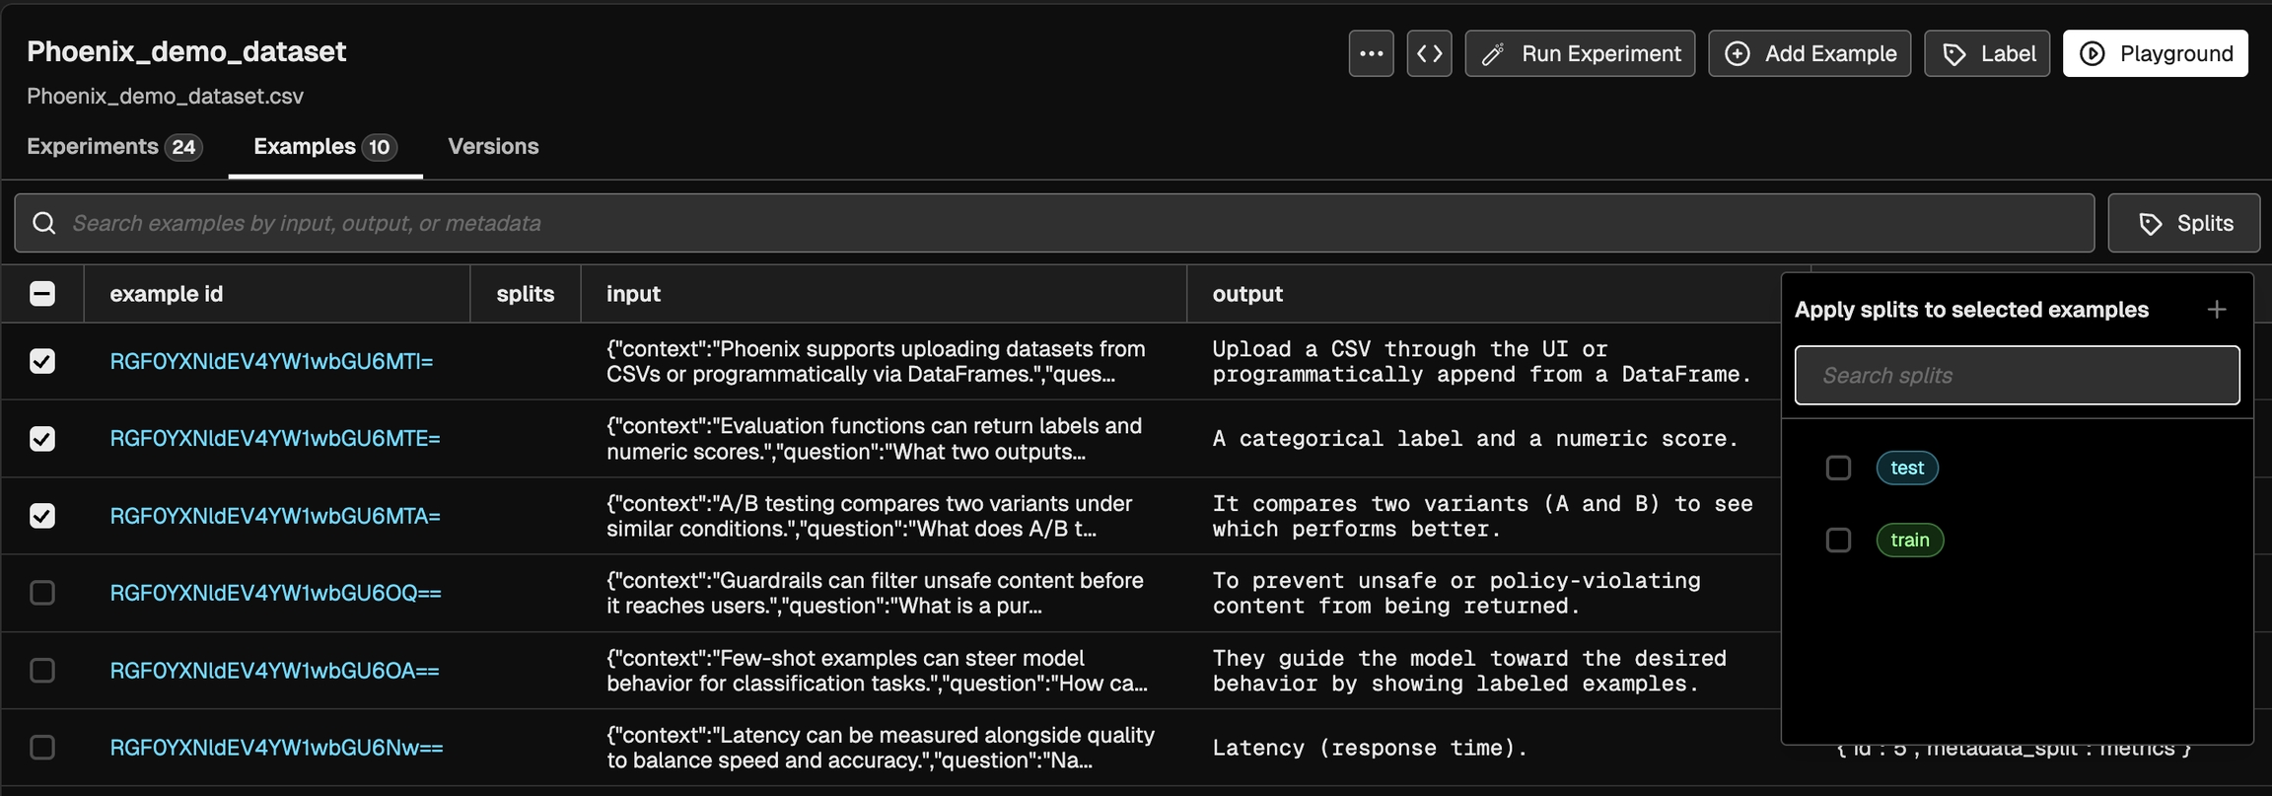Toggle the select-all header checkbox
2272x796 pixels.
coord(42,294)
